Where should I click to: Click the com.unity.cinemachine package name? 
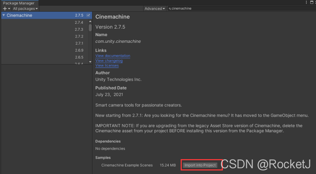(x=118, y=41)
